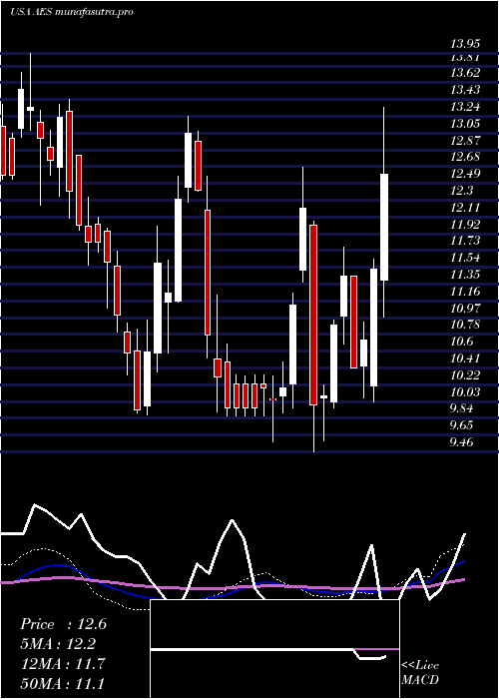Click the 11.35 price axis label

click(x=465, y=275)
